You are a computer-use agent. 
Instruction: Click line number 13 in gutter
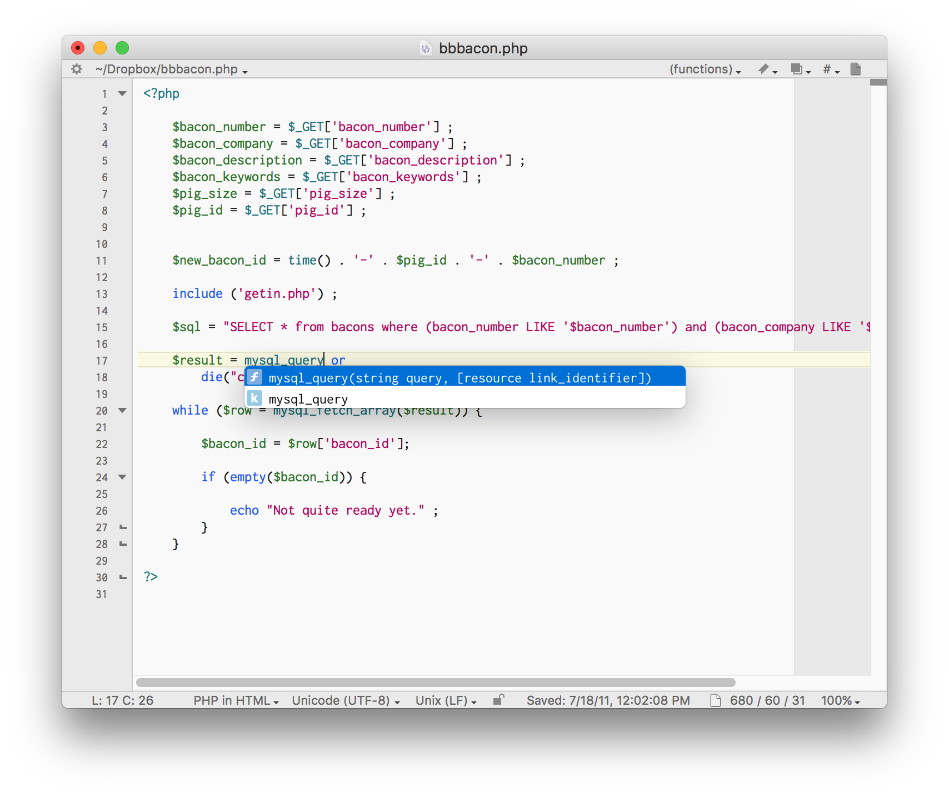tap(102, 294)
